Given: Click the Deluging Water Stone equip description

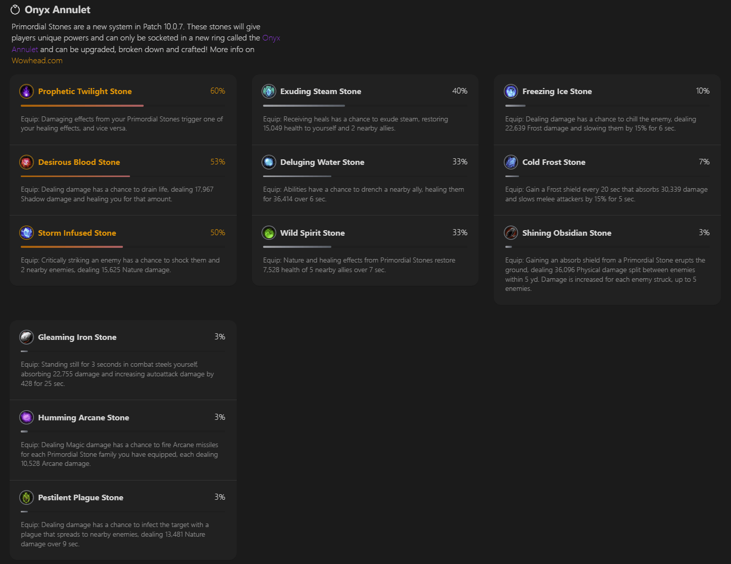Looking at the screenshot, I should pos(364,194).
